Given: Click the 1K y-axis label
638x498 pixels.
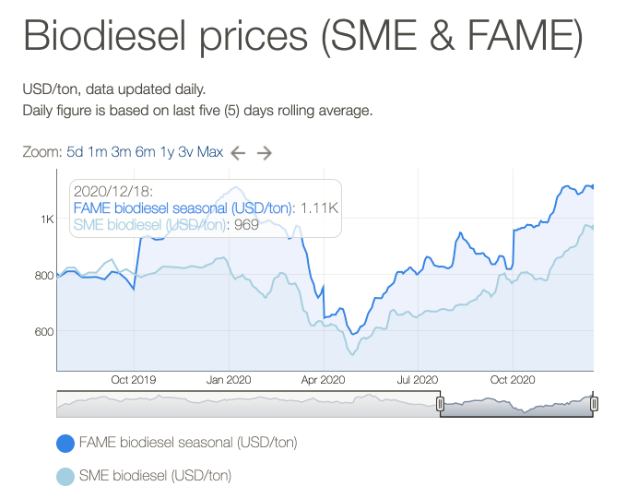Looking at the screenshot, I should tap(47, 219).
